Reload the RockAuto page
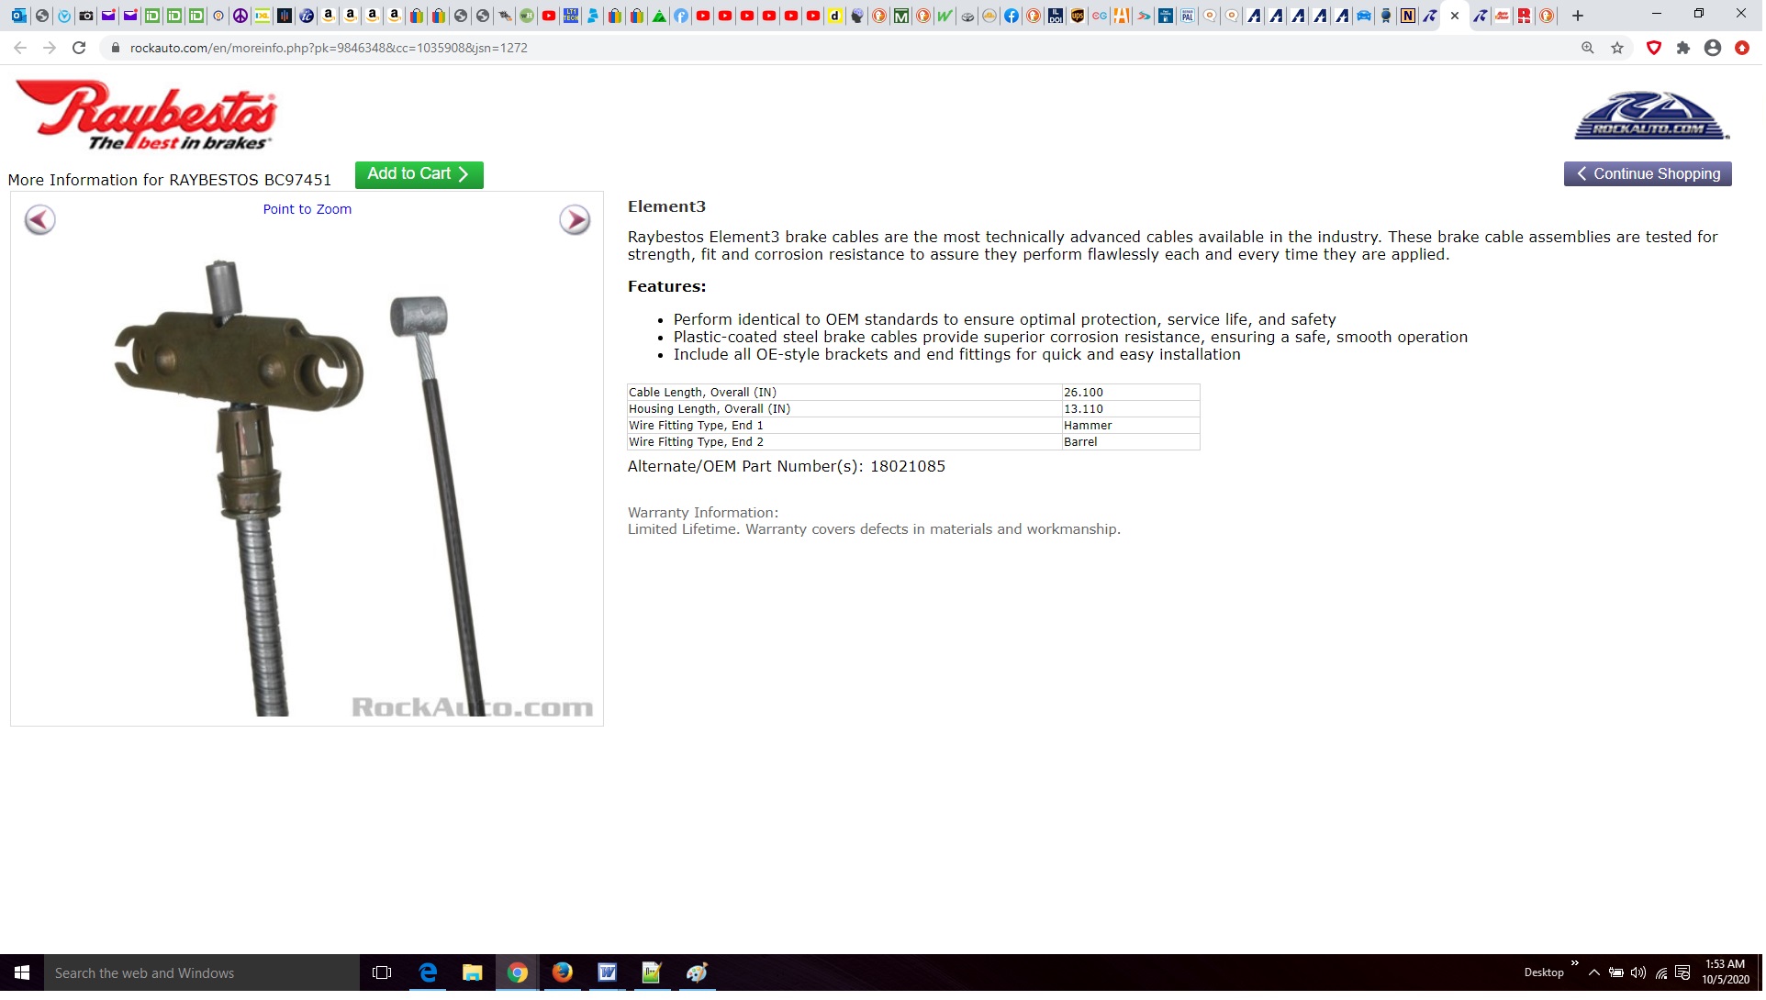Image resolution: width=1766 pixels, height=1000 pixels. (79, 48)
